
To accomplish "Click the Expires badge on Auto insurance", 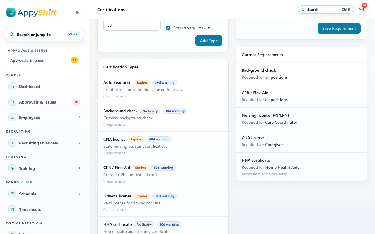I will pos(142,82).
